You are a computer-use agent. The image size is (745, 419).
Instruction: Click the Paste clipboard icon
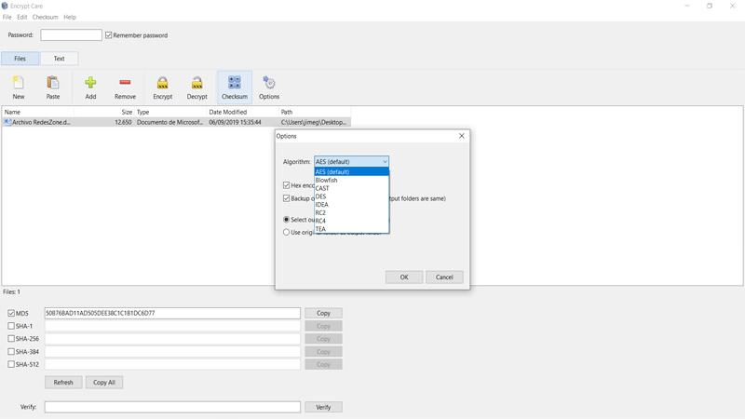tap(53, 83)
